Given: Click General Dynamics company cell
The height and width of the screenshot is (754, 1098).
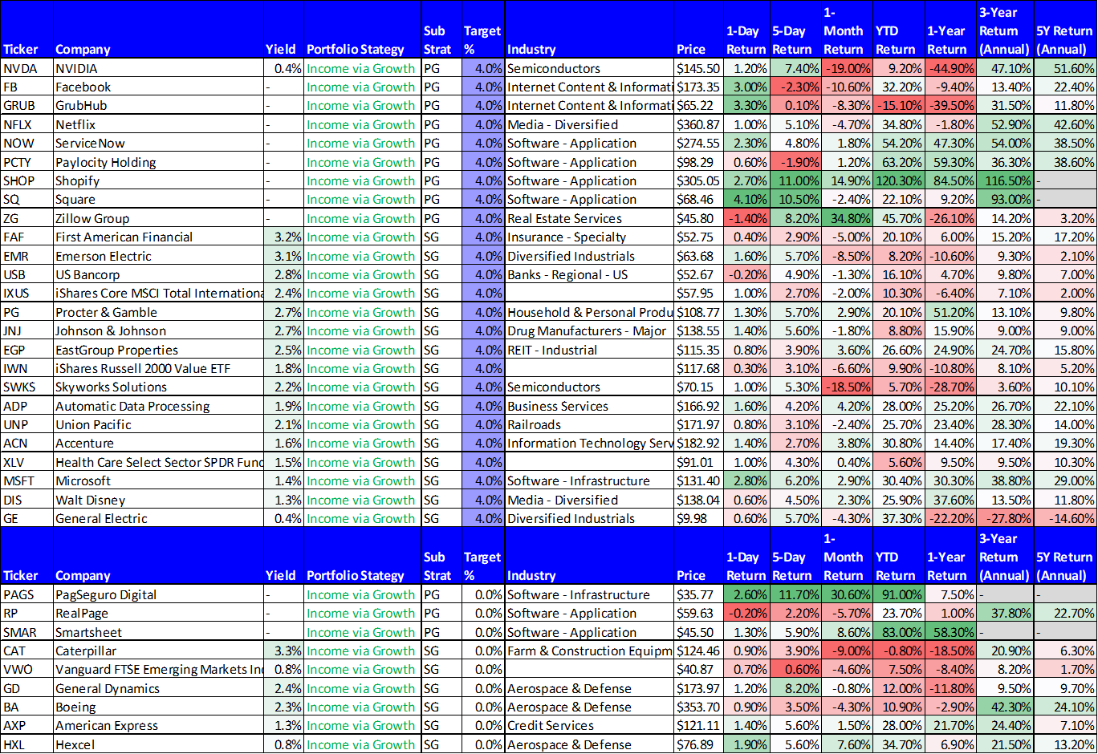Looking at the screenshot, I should click(x=158, y=688).
